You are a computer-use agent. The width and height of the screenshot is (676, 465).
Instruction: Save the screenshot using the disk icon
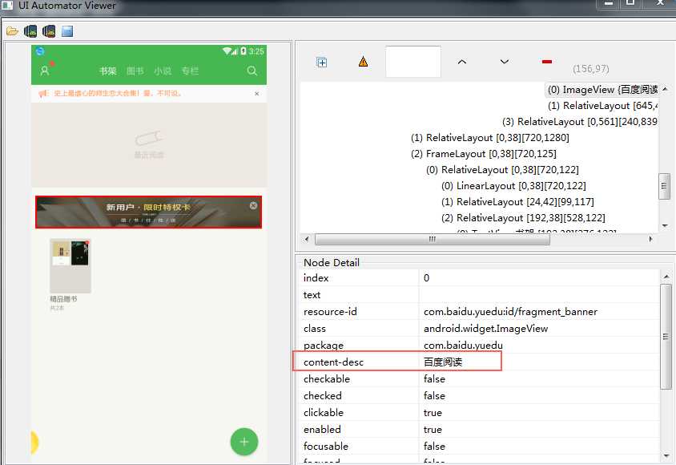pyautogui.click(x=67, y=31)
